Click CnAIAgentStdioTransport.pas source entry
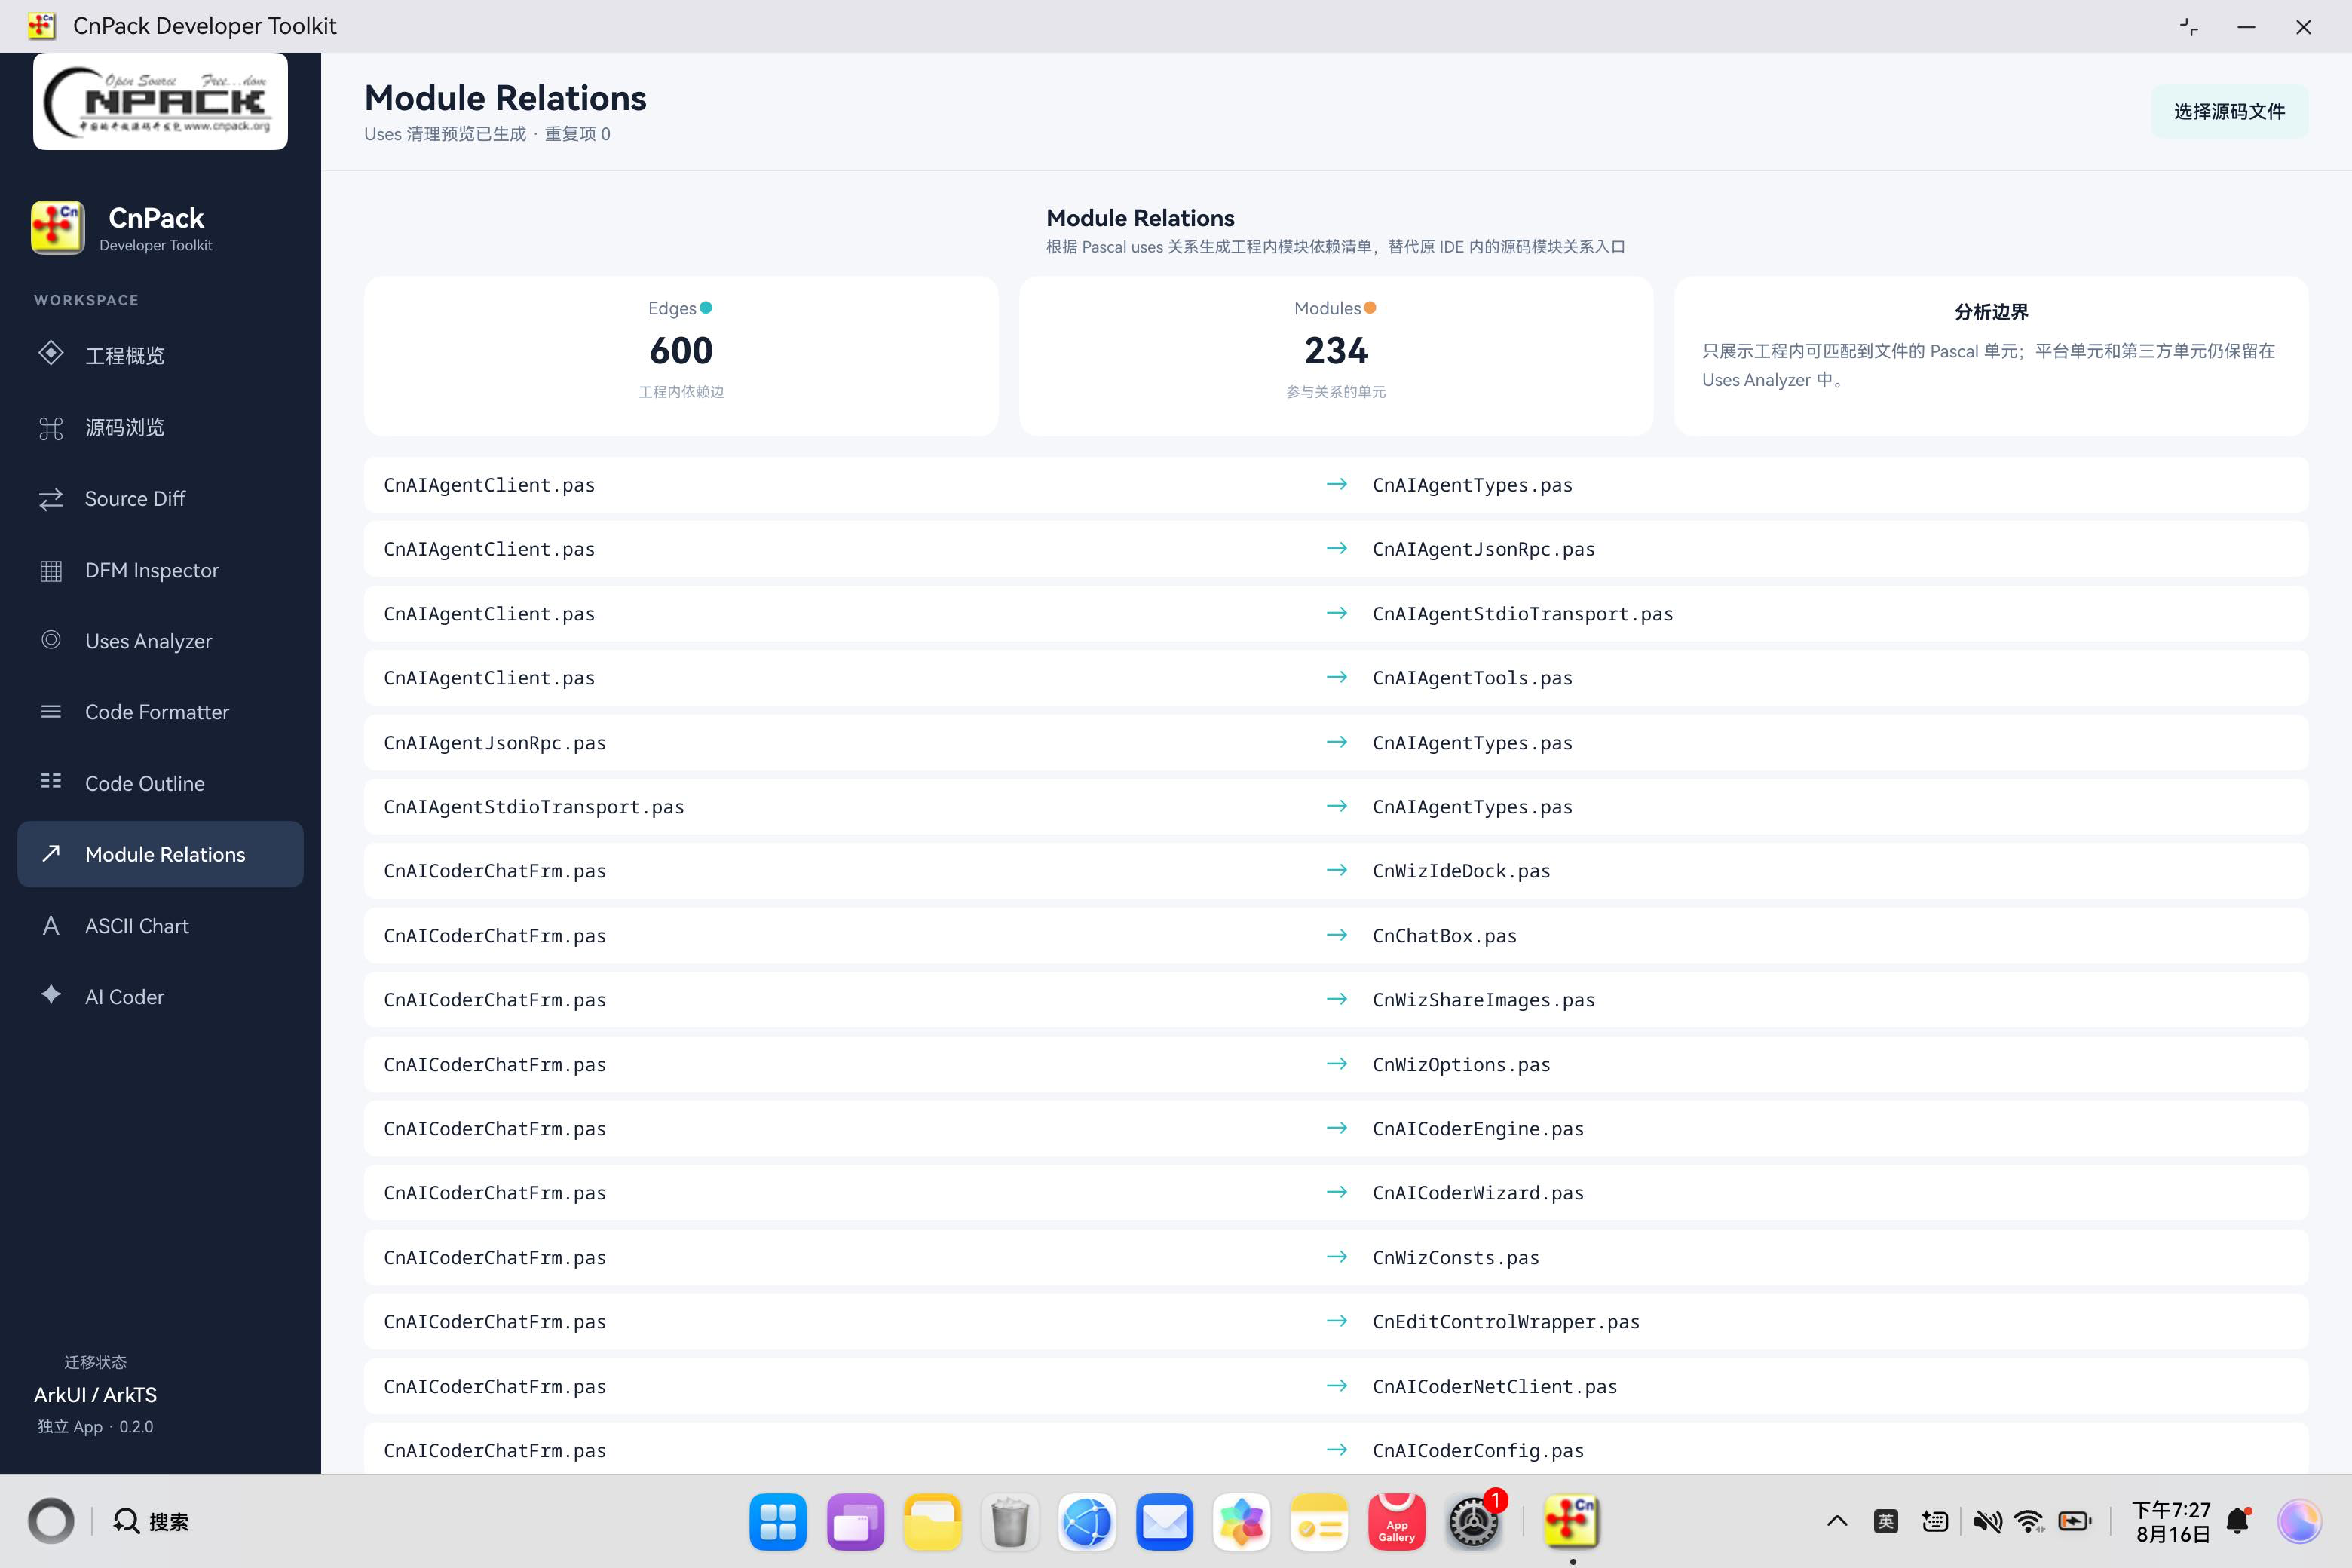2352x1568 pixels. pos(534,807)
